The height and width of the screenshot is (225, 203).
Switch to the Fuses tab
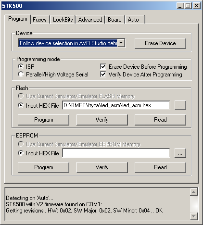pyautogui.click(x=39, y=20)
